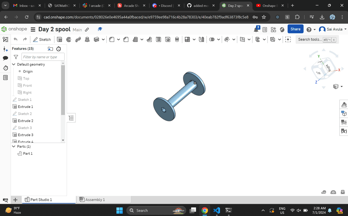Click the Filter by name or type field
Viewport: 348px width, 216px height.
(43, 57)
